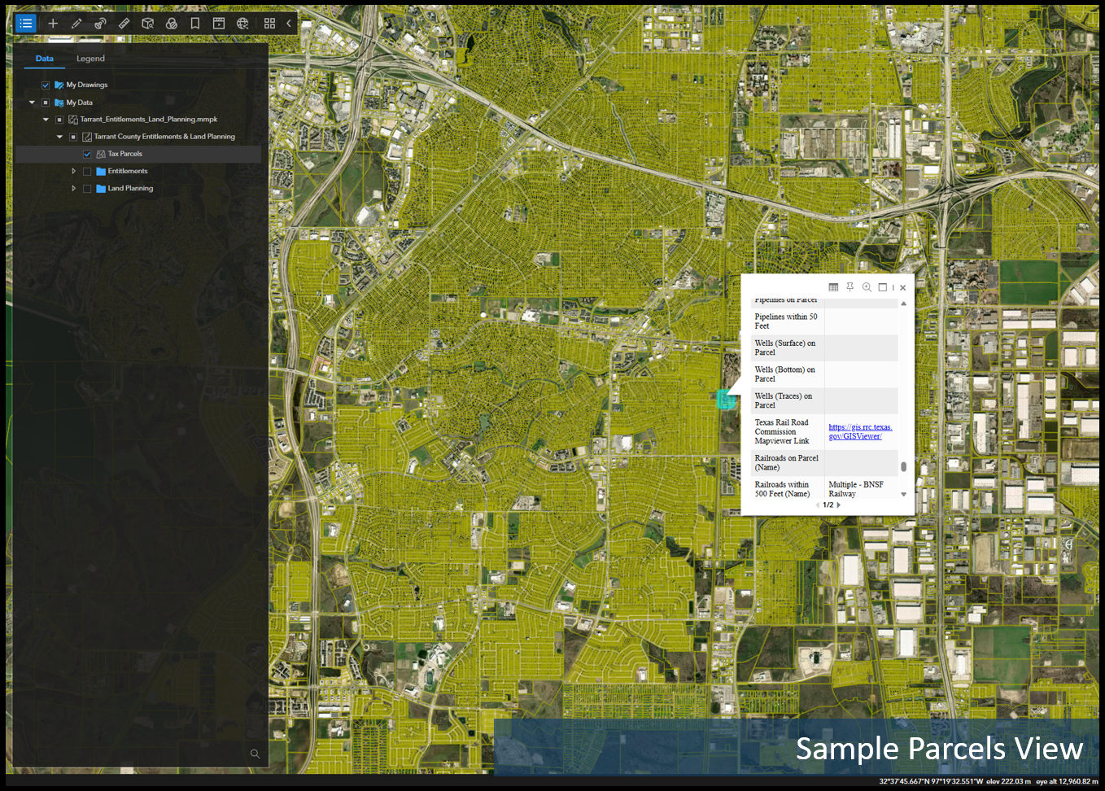
Task: Toggle the My Drawings checkbox
Action: coord(44,85)
